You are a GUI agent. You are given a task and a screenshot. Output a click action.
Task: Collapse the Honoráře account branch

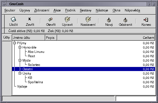click(20, 47)
